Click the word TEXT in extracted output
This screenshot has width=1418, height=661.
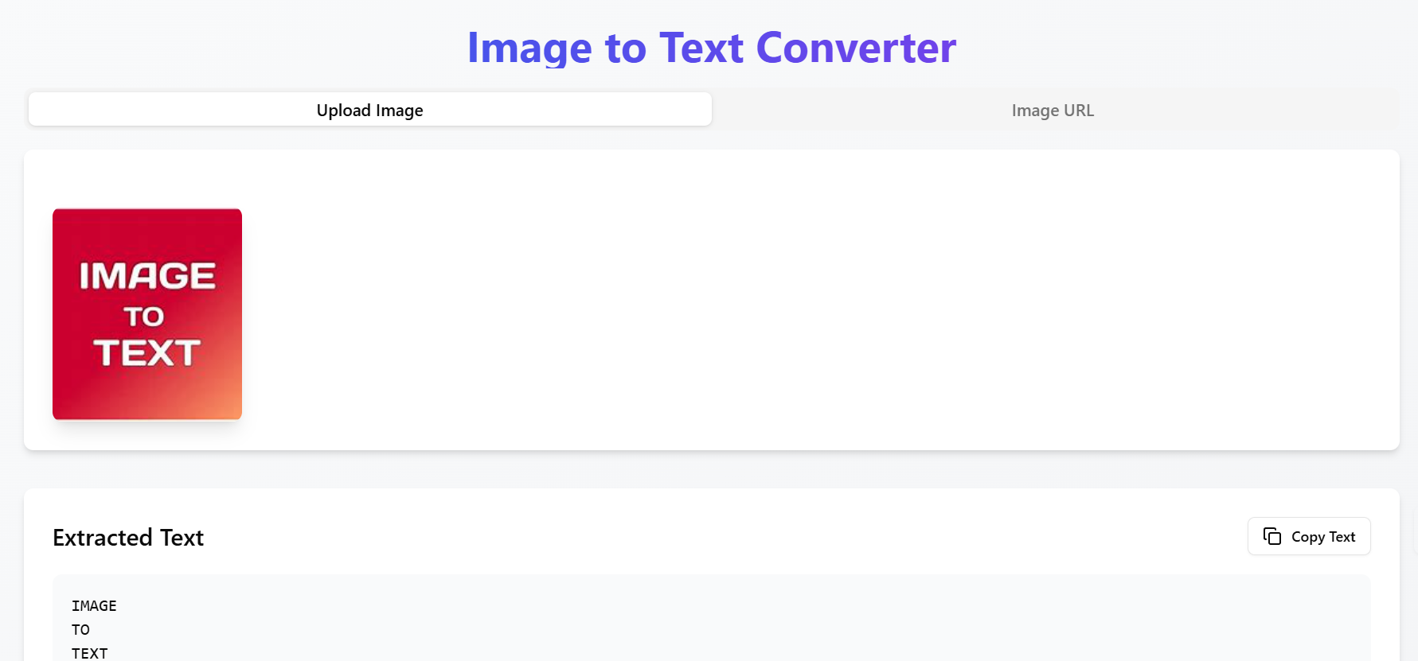point(89,653)
